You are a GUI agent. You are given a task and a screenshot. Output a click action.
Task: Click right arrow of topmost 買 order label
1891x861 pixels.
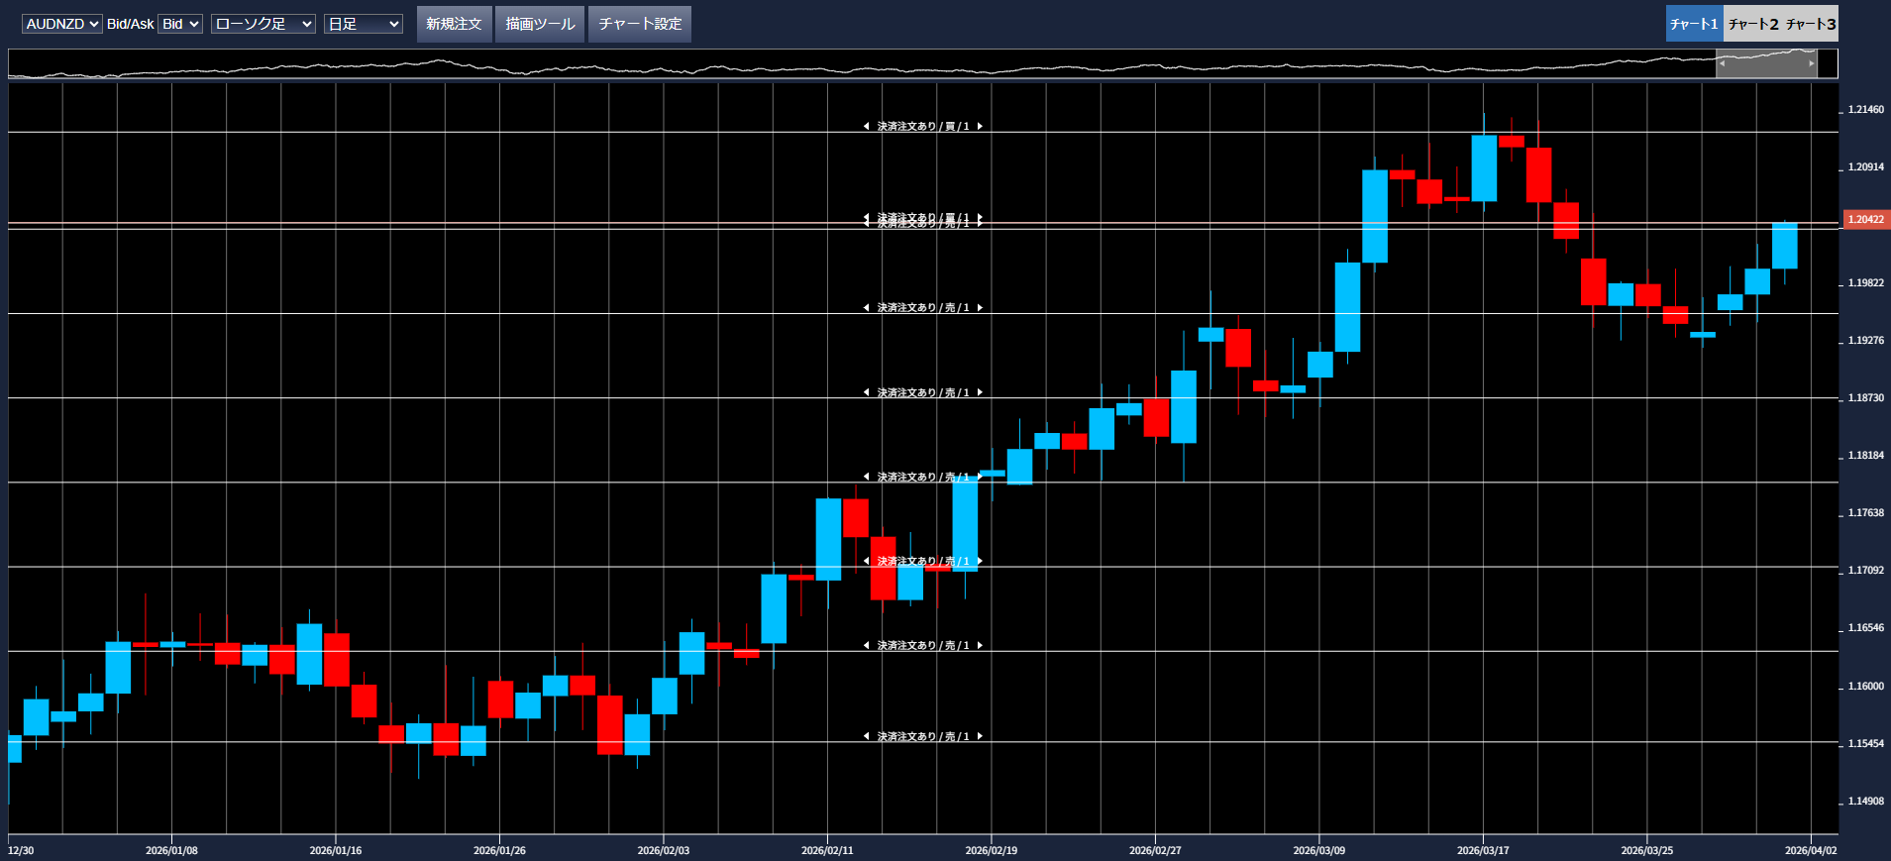[980, 127]
